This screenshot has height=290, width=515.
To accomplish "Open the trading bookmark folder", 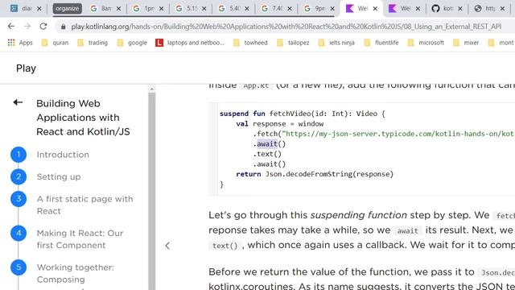I will point(93,43).
